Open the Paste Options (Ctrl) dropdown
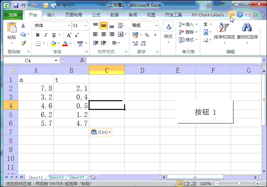The width and height of the screenshot is (267, 187). [101, 132]
